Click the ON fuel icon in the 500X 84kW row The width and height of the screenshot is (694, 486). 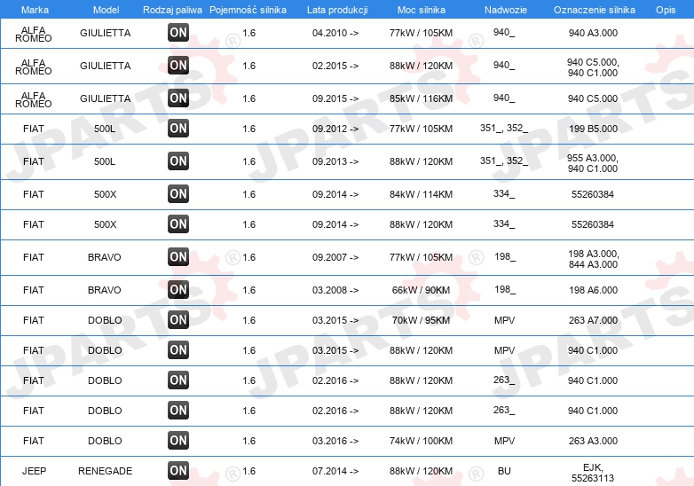(178, 194)
